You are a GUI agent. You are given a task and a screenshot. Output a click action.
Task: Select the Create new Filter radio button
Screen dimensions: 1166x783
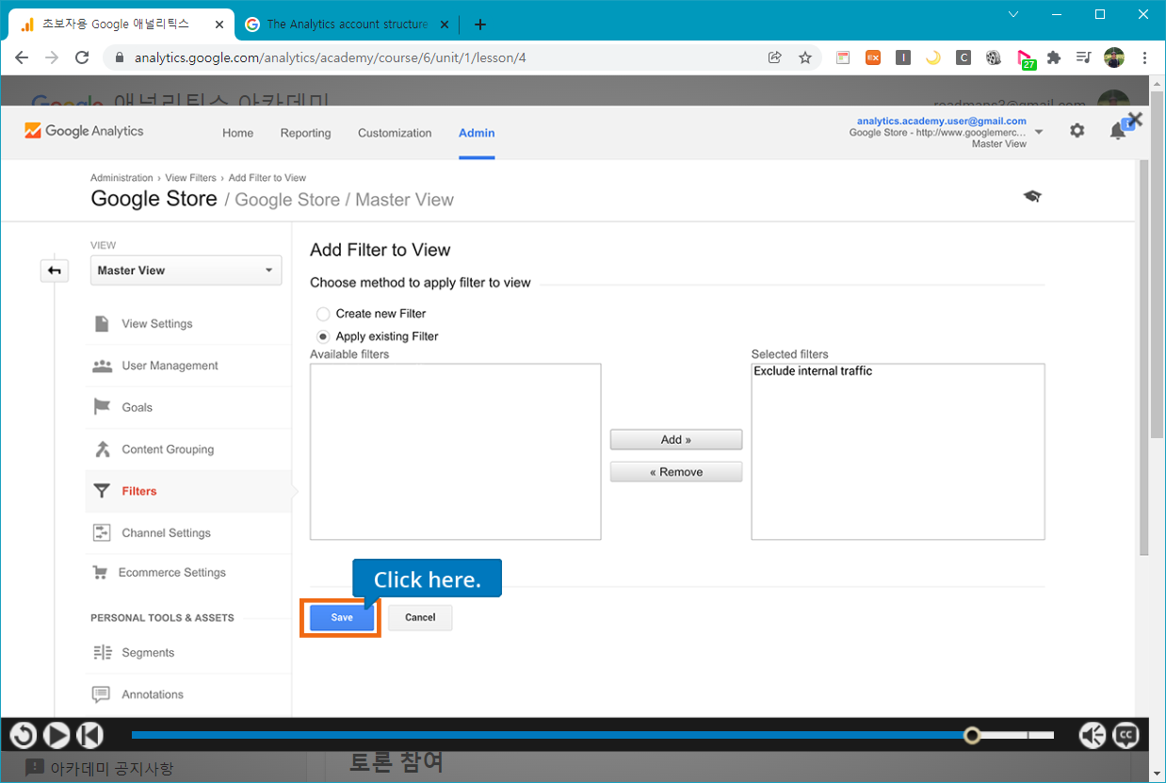pyautogui.click(x=323, y=314)
